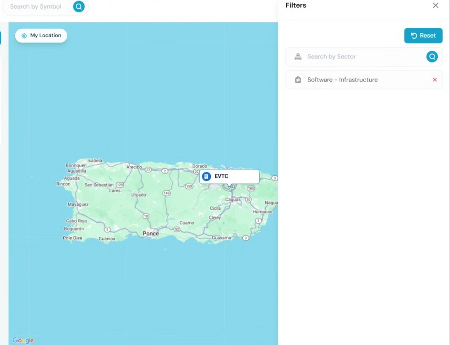Image resolution: width=450 pixels, height=345 pixels.
Task: Click the building icon beside Software - Infrastructure
Action: [298, 80]
